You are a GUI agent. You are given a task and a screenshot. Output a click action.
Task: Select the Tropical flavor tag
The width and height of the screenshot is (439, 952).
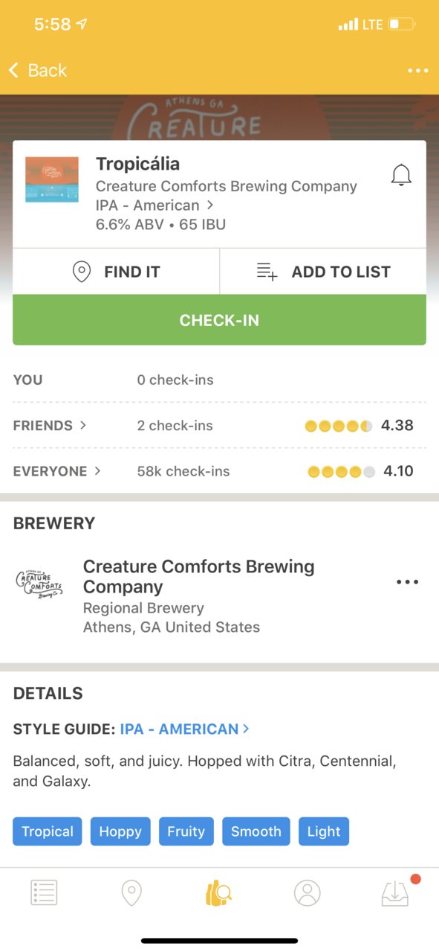coord(48,831)
